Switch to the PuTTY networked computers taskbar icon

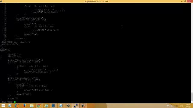pos(76,106)
